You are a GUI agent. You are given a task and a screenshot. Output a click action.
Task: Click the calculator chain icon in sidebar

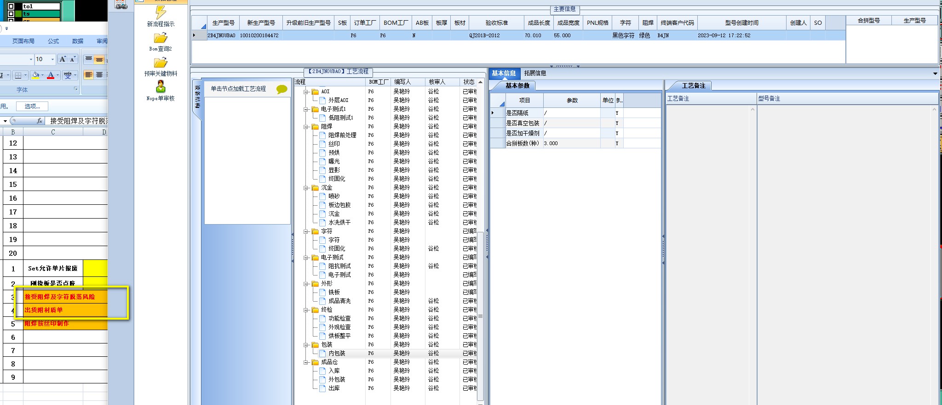pos(121,5)
